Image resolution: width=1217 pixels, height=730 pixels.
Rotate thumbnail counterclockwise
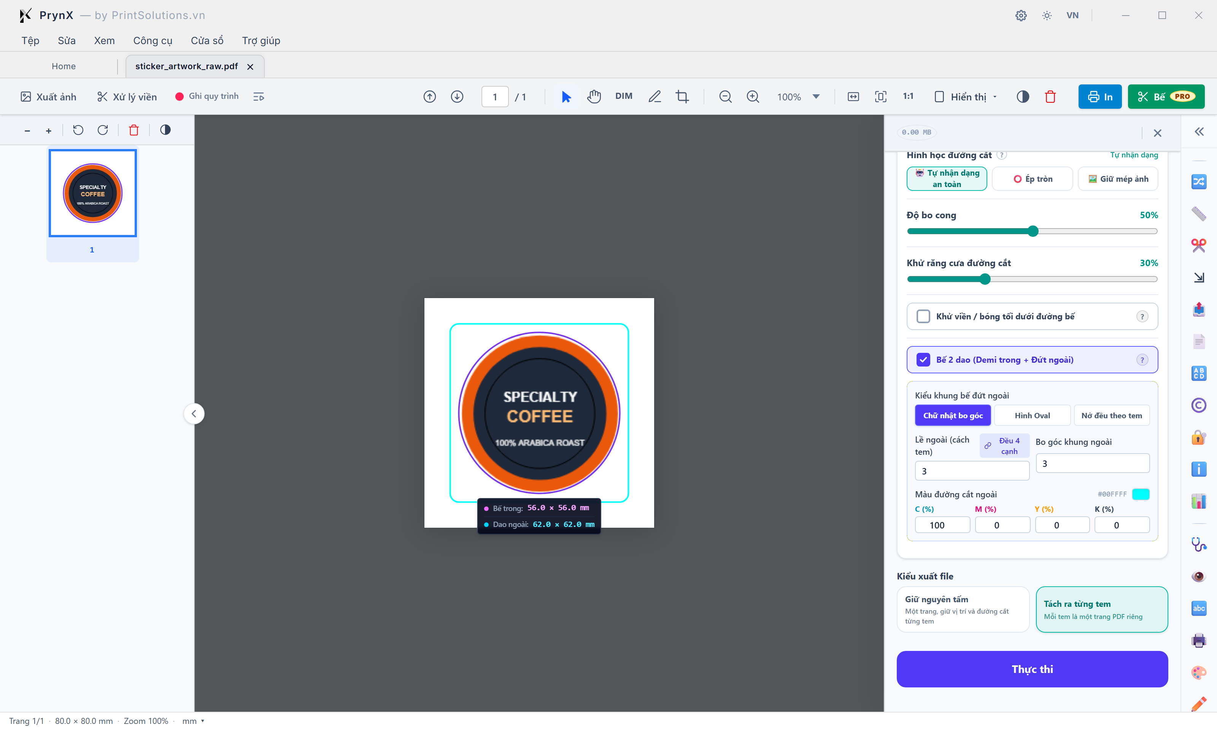point(78,130)
